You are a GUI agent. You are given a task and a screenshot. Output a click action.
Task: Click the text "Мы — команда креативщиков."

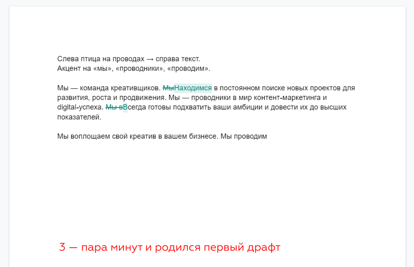point(109,88)
